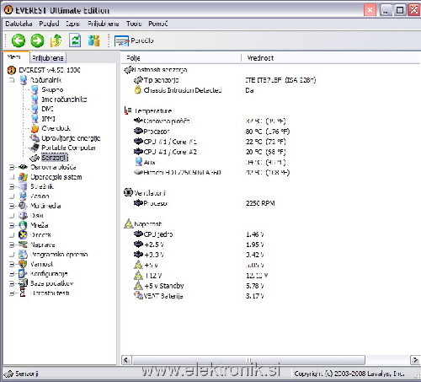This screenshot has width=421, height=382.
Task: Select the Računalnik computer icon
Action: (24, 80)
